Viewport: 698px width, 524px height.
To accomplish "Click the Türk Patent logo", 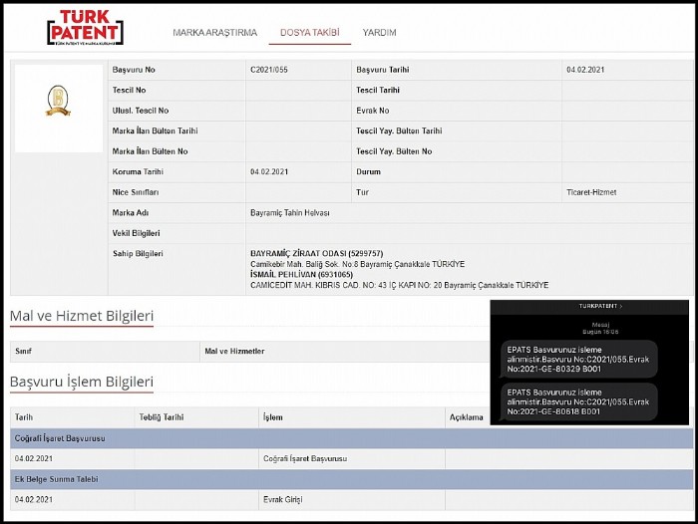I will 85,28.
